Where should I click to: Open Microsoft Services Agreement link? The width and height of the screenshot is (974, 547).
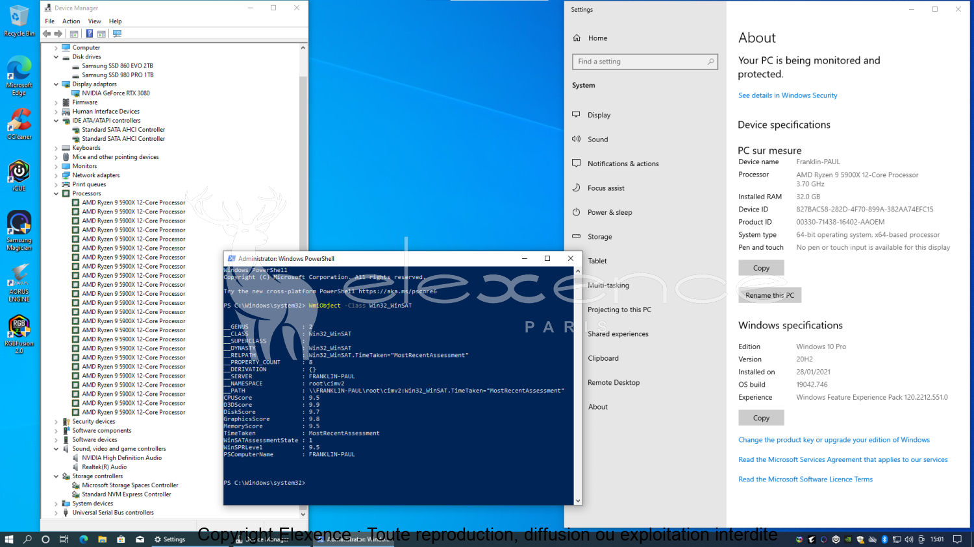(x=843, y=459)
